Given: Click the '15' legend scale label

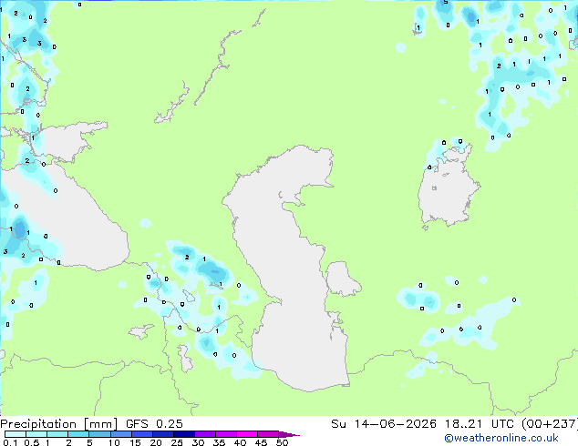Looking at the screenshot, I should tap(135, 442).
